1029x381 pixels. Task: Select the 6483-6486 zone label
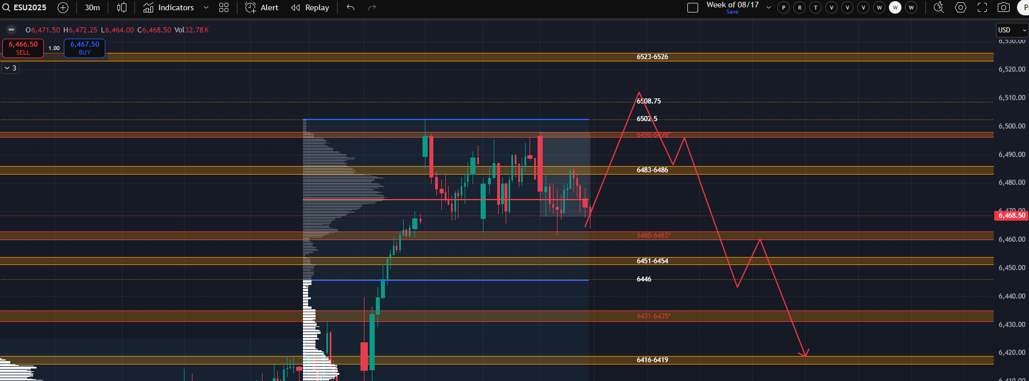tap(652, 170)
